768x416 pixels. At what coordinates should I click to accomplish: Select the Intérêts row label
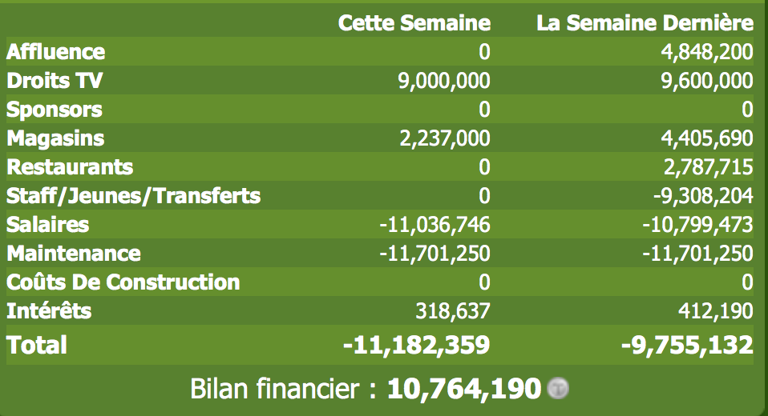point(48,311)
